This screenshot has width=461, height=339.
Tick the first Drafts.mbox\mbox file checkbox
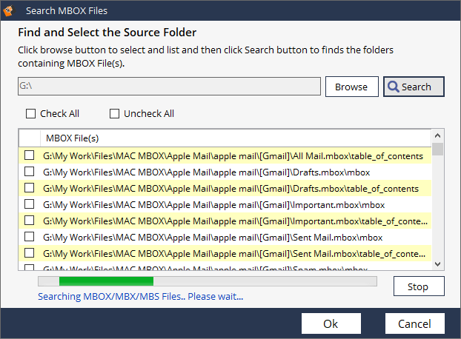click(x=29, y=172)
